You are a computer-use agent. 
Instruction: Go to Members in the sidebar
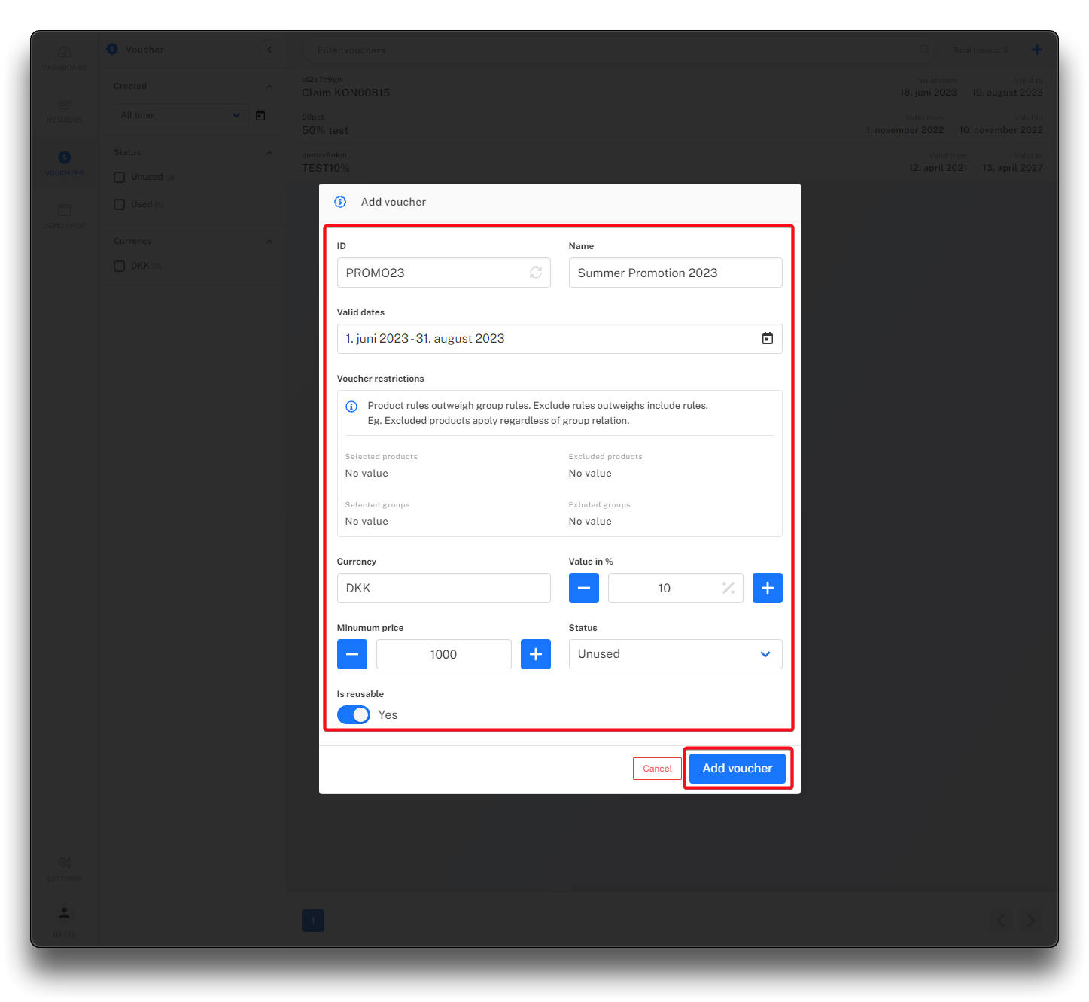pyautogui.click(x=65, y=110)
